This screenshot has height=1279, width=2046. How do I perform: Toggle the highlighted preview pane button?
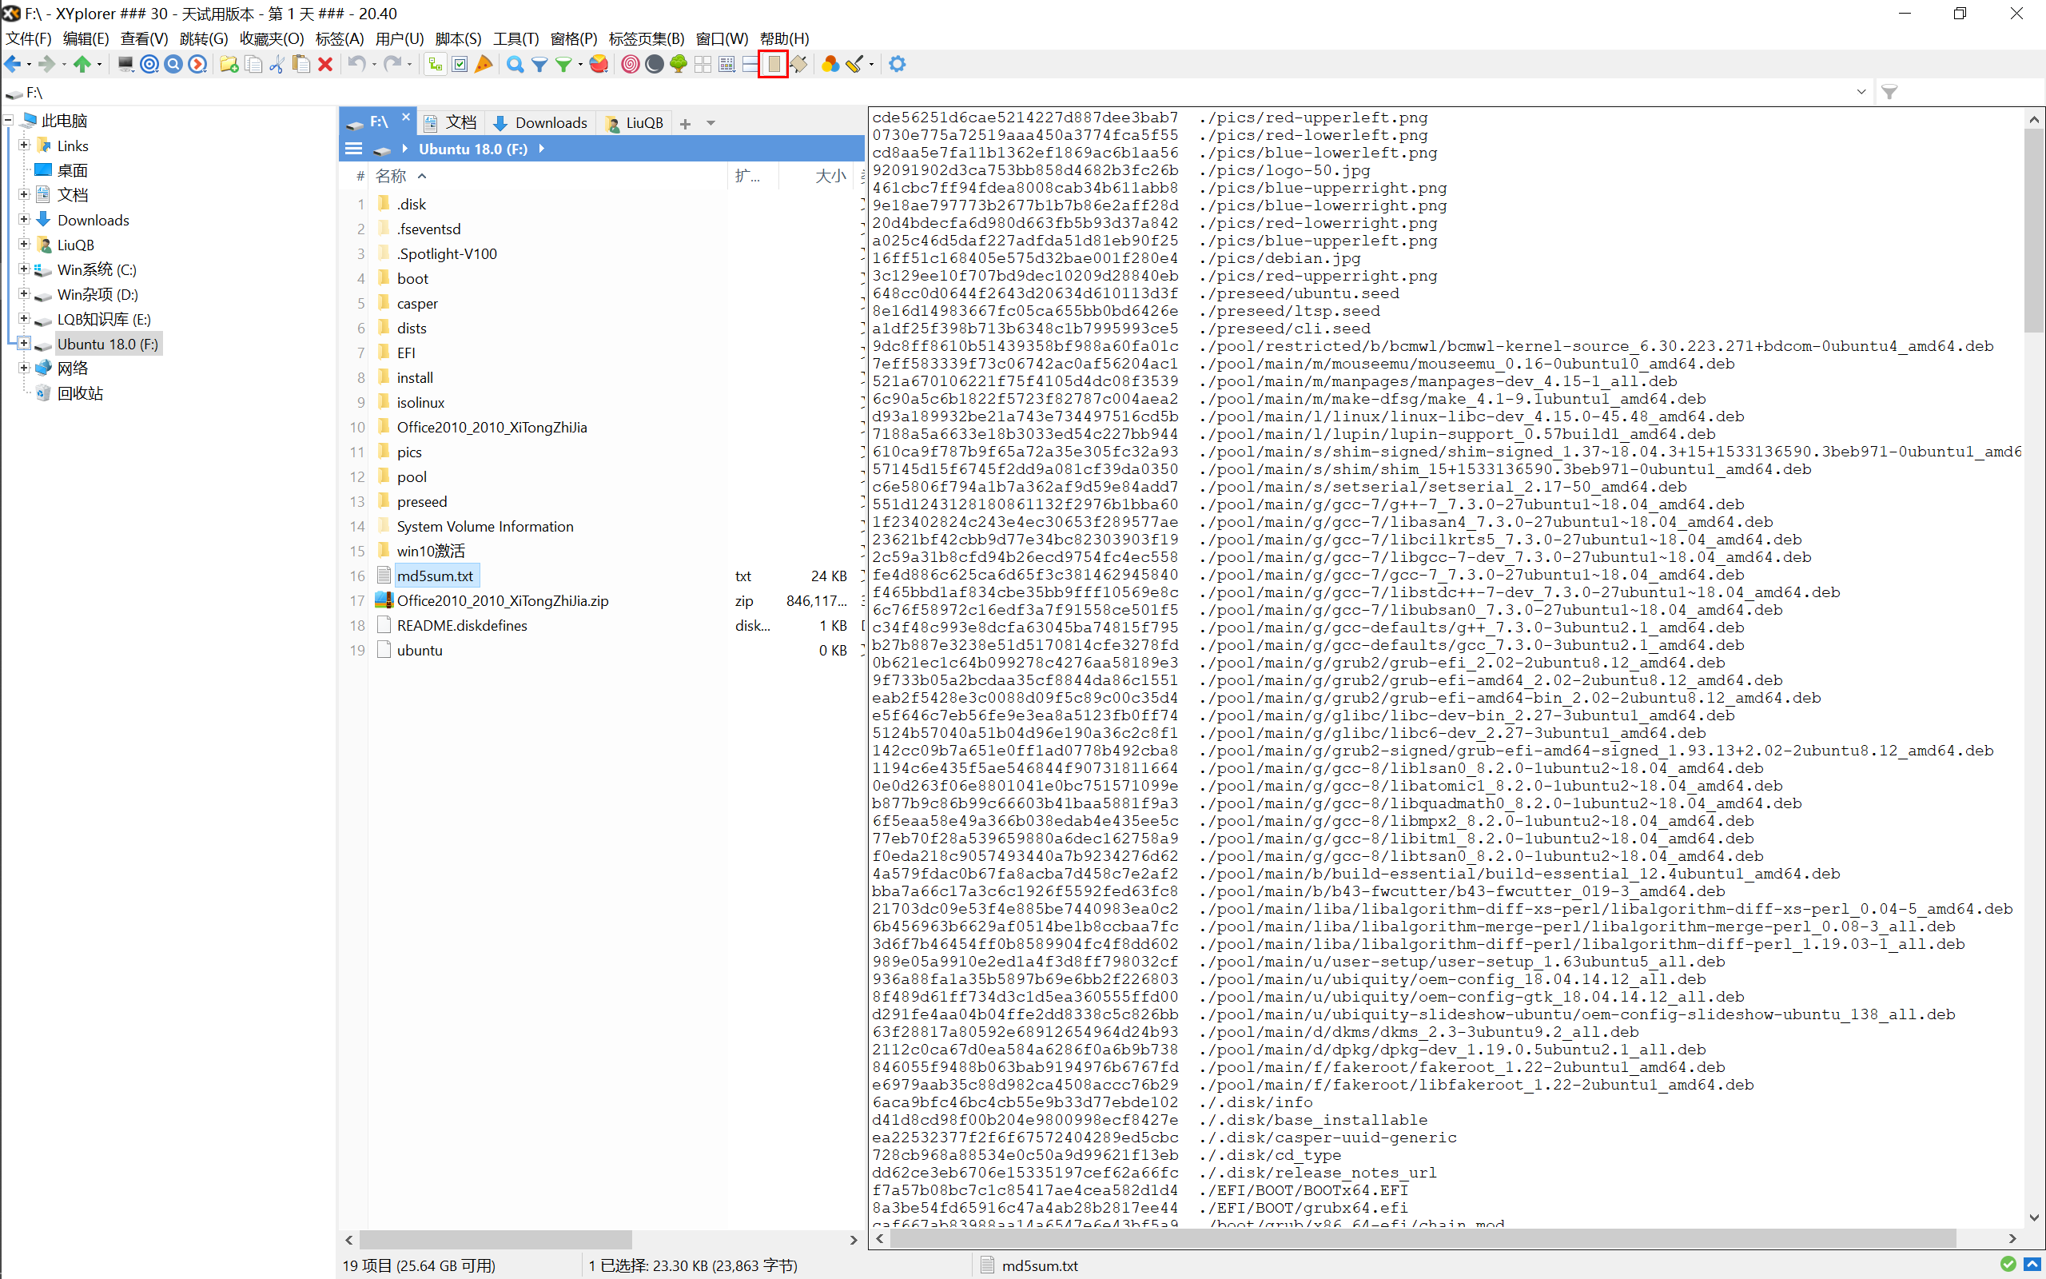774,64
